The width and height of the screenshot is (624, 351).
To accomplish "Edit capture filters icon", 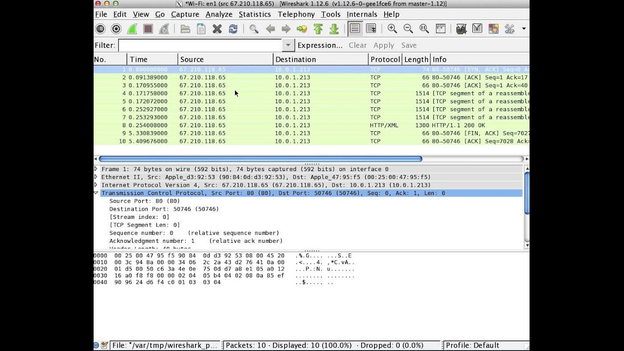I will 461,29.
